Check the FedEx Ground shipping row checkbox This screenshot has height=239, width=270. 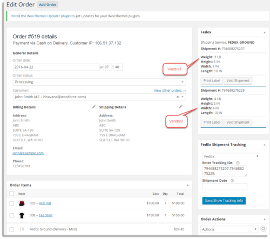tap(12, 229)
